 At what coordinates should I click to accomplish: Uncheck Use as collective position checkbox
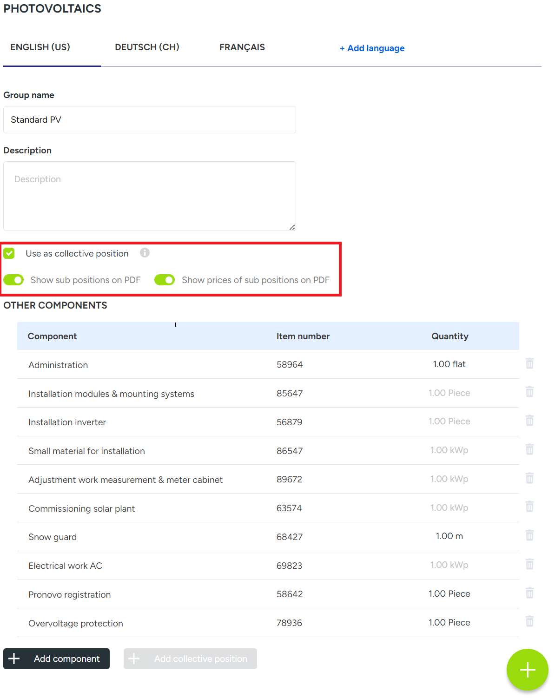click(x=9, y=253)
